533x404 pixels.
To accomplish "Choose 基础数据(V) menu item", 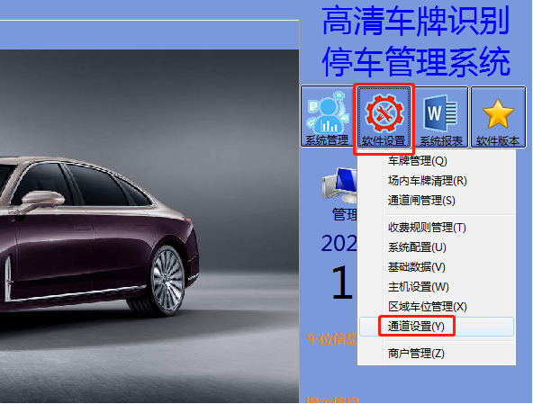I will pyautogui.click(x=416, y=267).
